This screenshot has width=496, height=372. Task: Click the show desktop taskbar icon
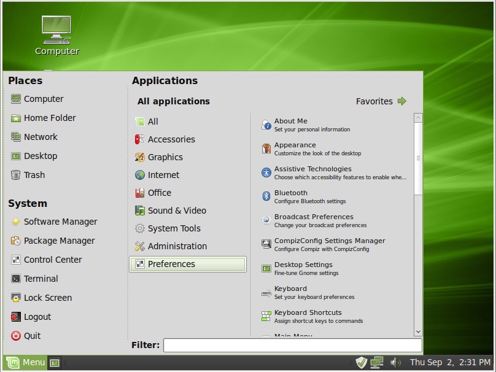coord(55,363)
